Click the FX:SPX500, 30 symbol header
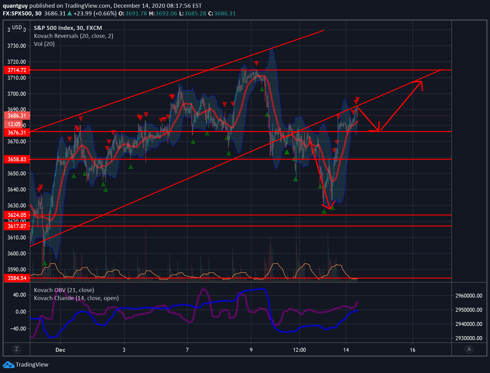The width and height of the screenshot is (490, 373). tap(22, 14)
